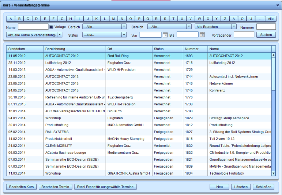This screenshot has height=195, width=282.
Task: Filter by letter A
Action: [x=11, y=19]
